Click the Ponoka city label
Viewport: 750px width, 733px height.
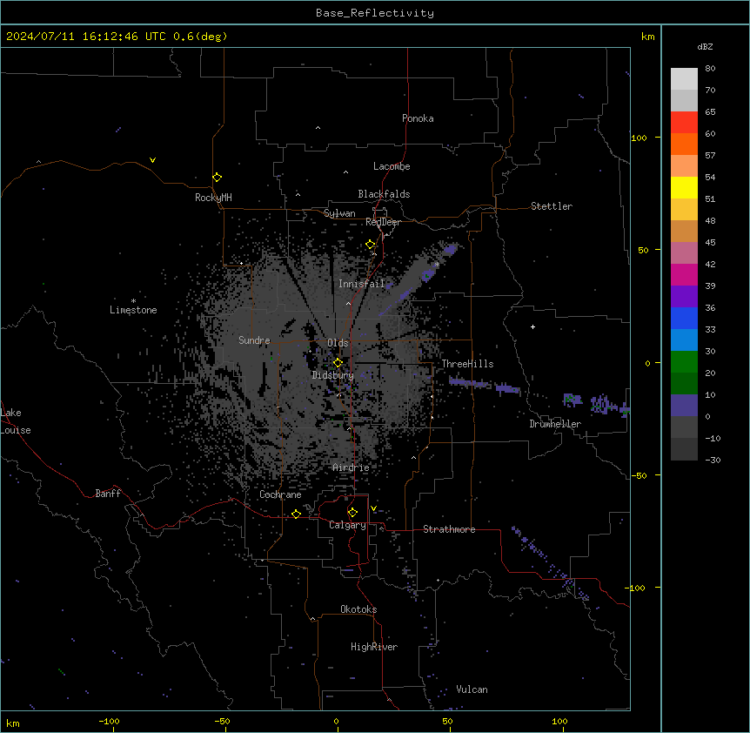click(x=418, y=118)
